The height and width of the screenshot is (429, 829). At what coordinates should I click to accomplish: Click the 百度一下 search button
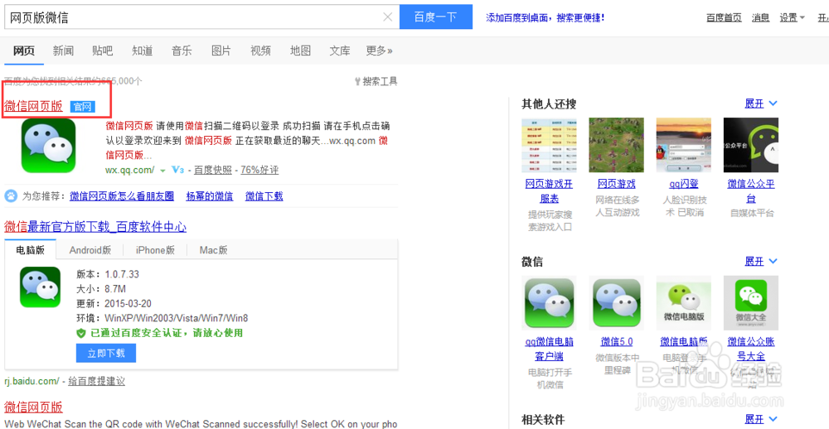[x=436, y=17]
